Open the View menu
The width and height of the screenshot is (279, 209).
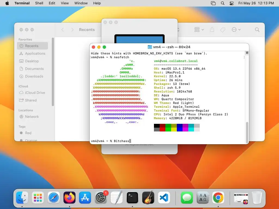click(x=65, y=3)
